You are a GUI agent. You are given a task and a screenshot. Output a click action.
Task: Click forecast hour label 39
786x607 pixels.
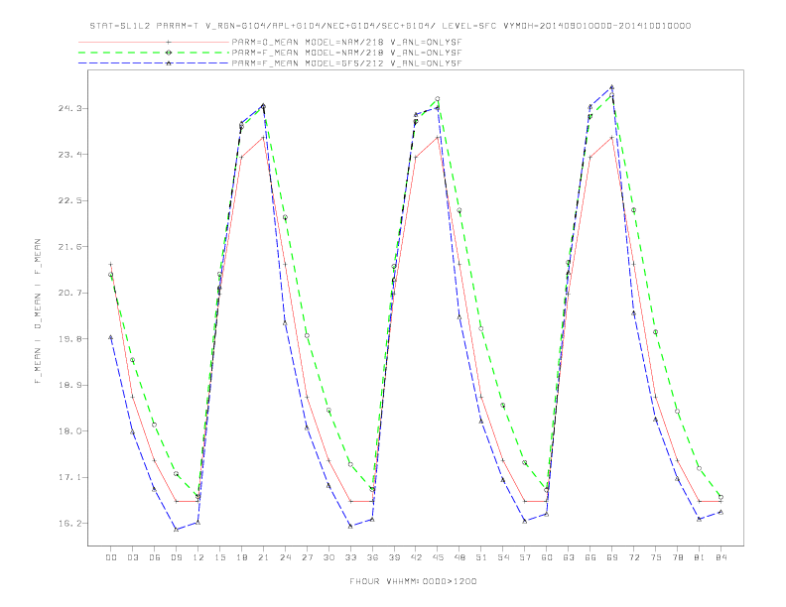(394, 557)
